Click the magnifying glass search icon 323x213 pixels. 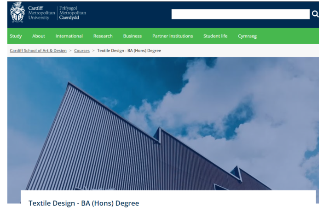315,14
